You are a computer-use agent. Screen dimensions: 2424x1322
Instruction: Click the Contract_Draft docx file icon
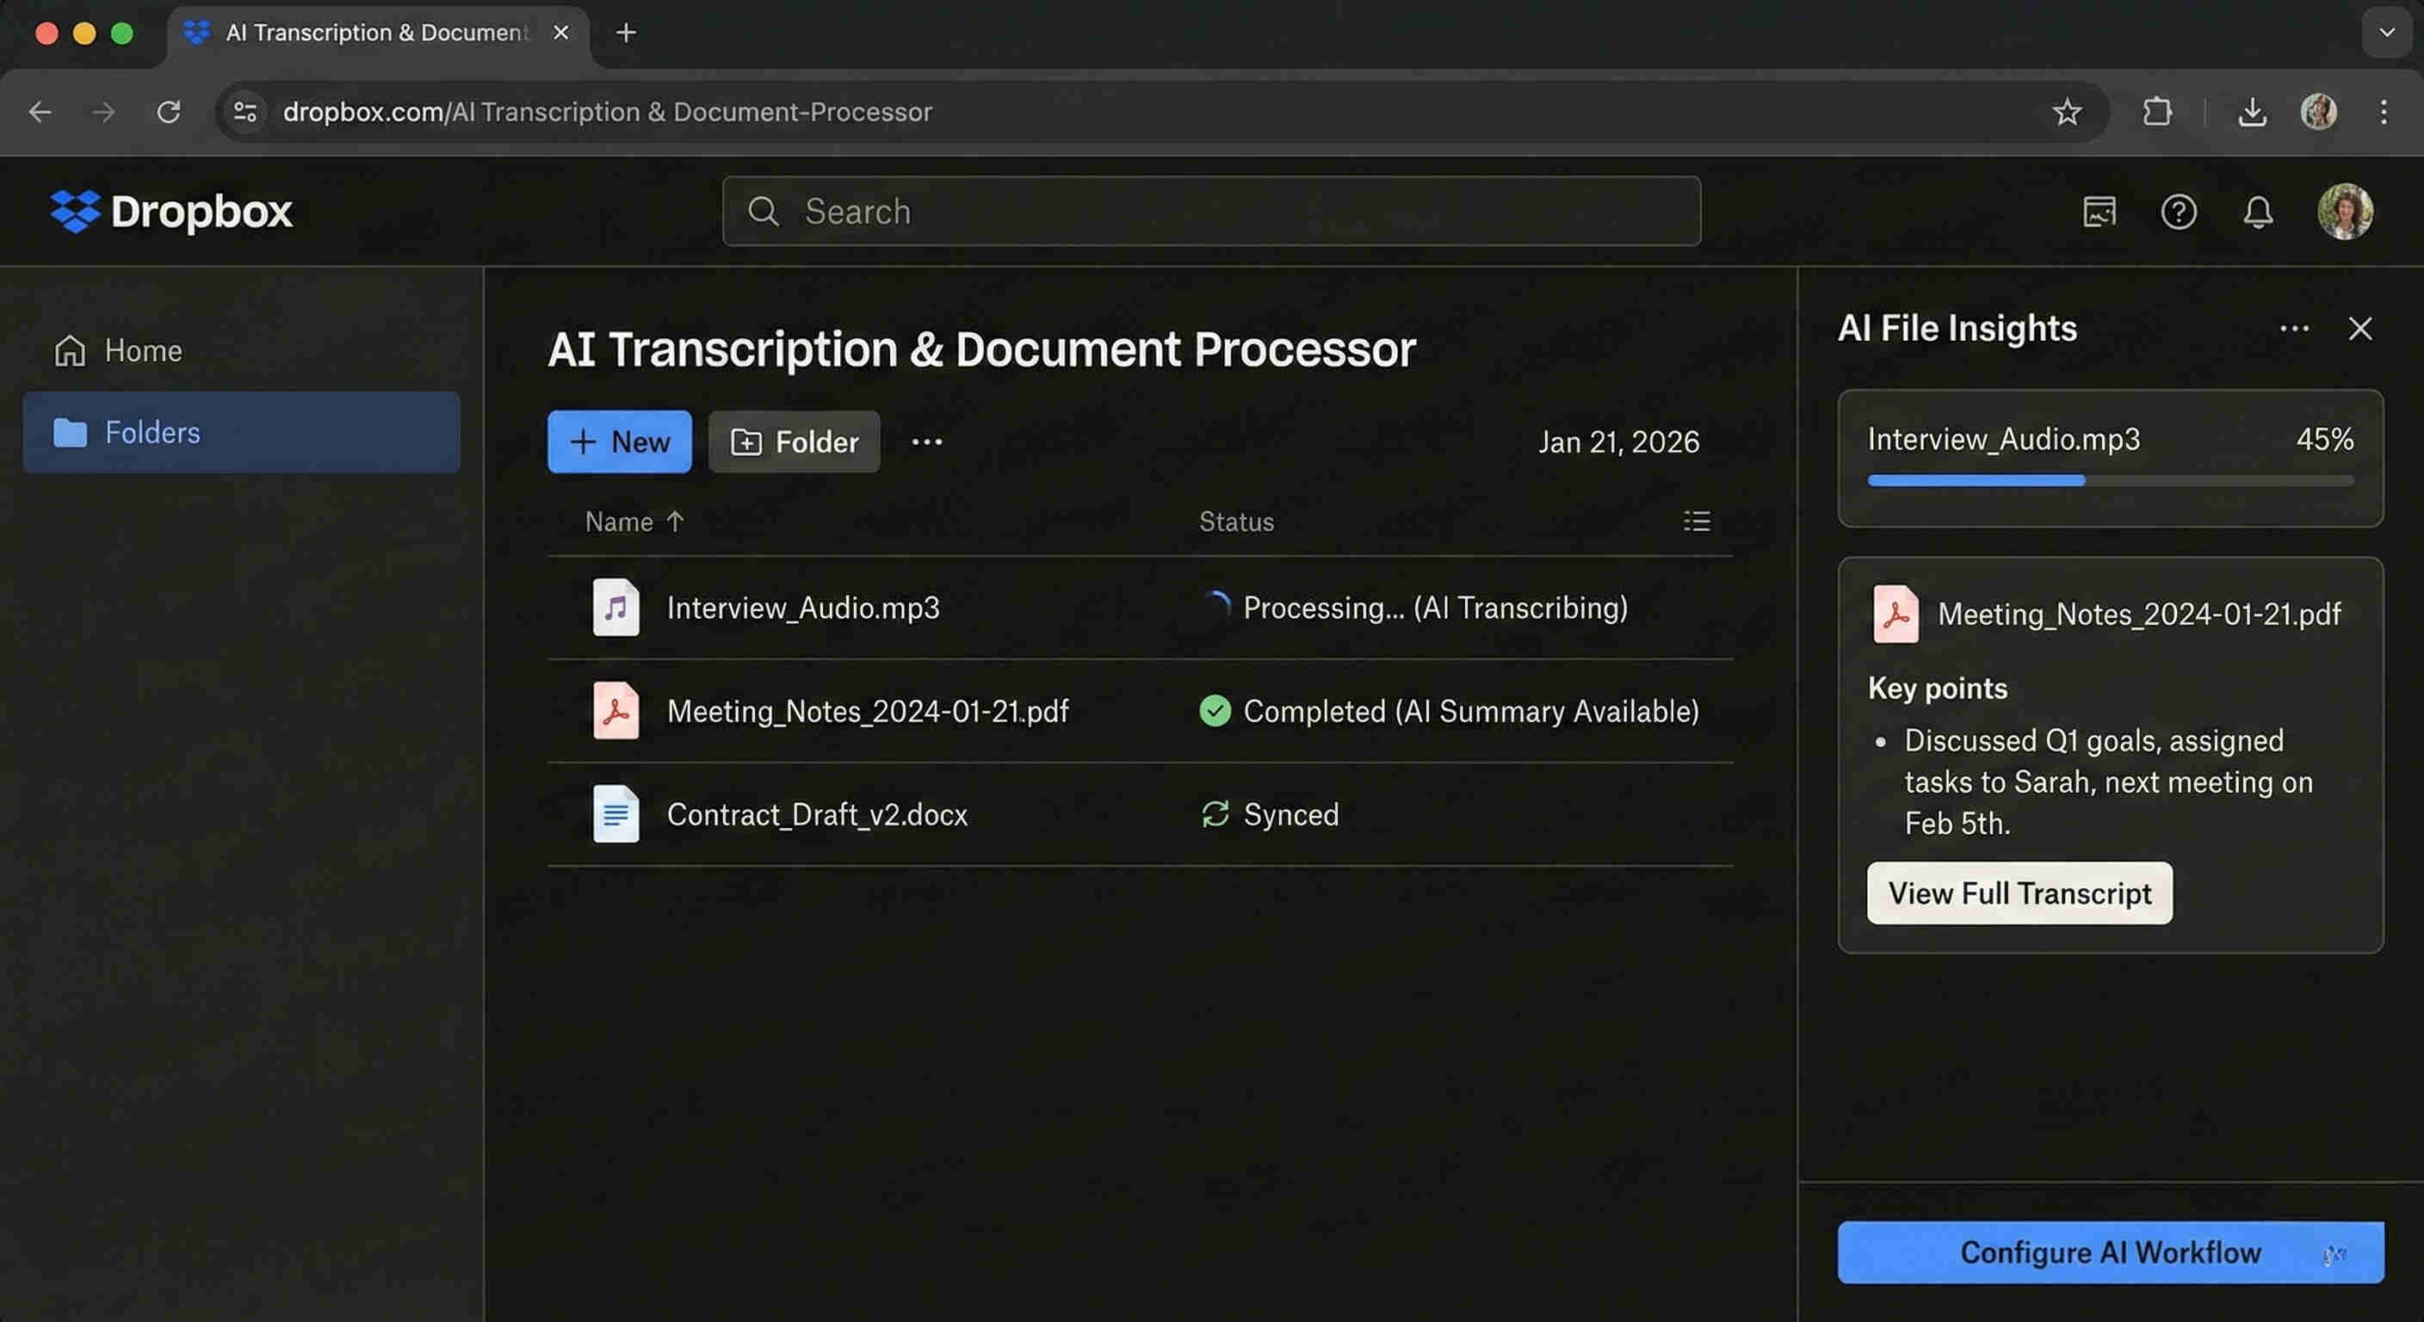[615, 814]
